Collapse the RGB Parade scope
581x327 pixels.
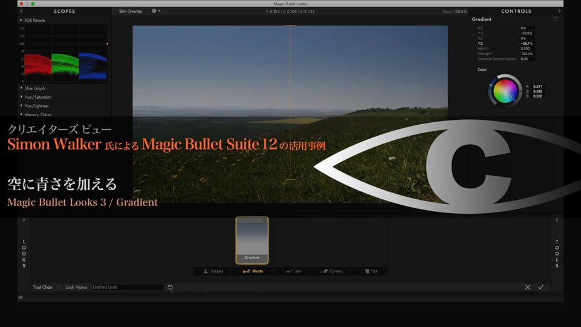click(x=21, y=21)
